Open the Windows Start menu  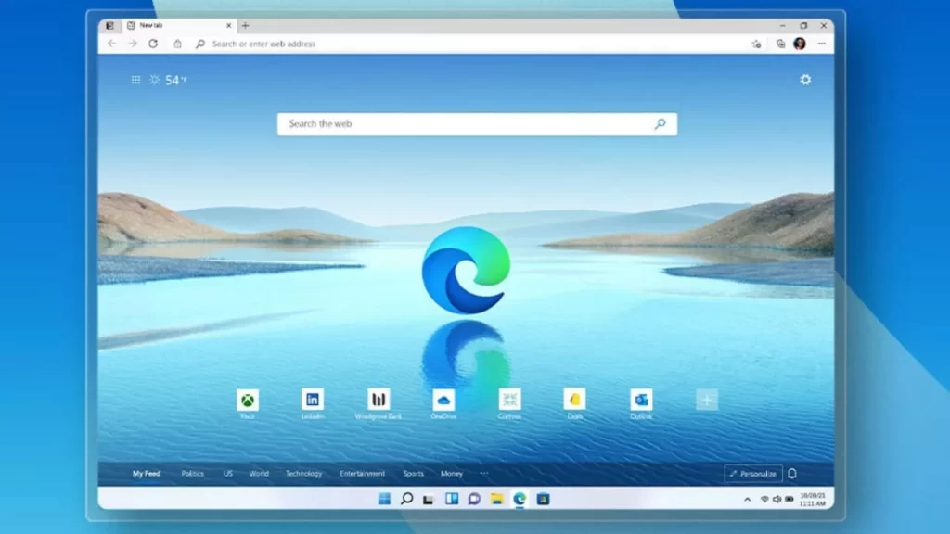(x=384, y=499)
